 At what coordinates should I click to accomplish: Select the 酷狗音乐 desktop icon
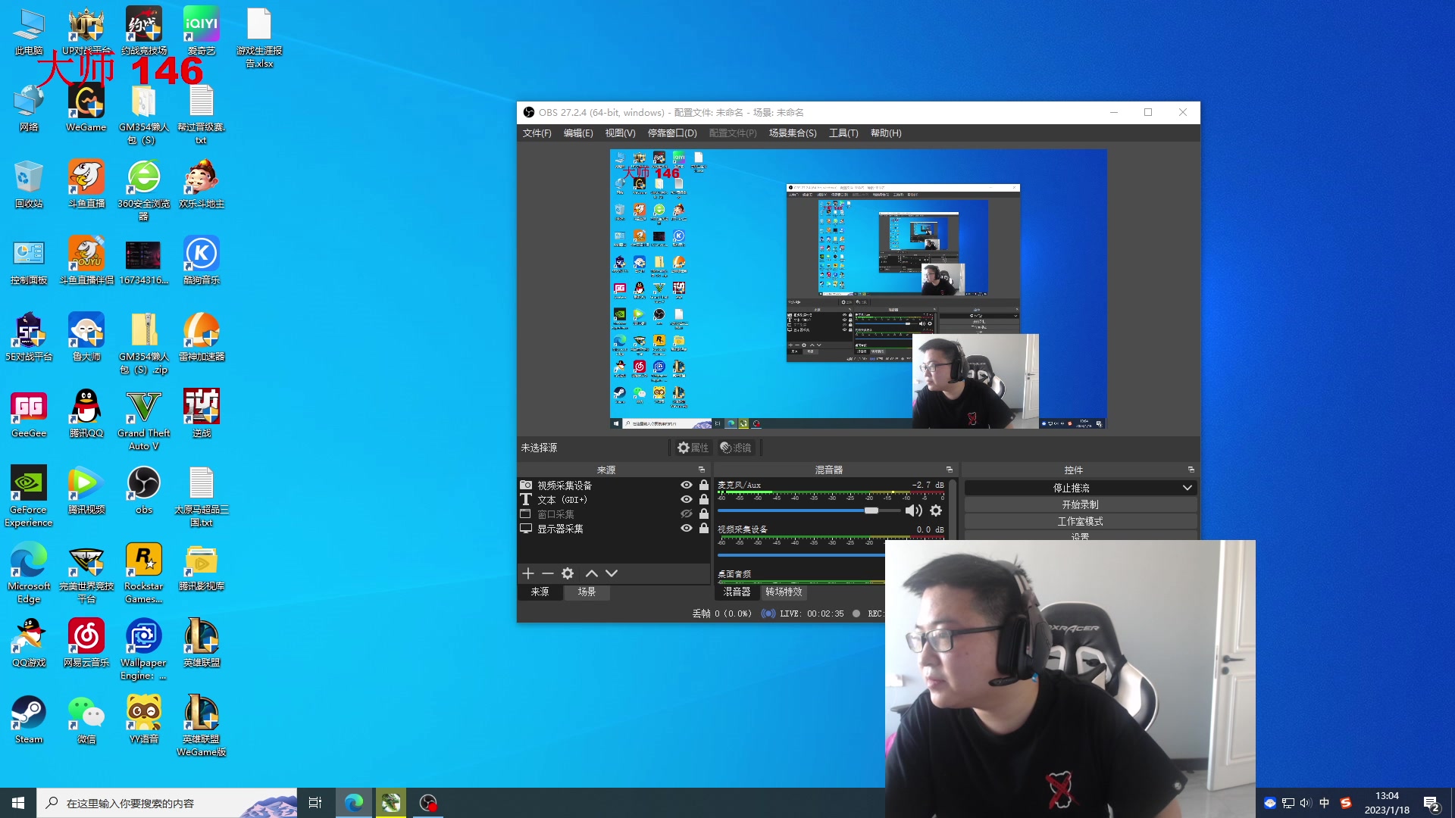202,260
